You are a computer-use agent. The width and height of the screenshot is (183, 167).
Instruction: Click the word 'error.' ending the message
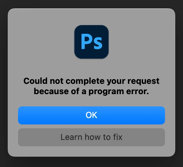coord(138,92)
